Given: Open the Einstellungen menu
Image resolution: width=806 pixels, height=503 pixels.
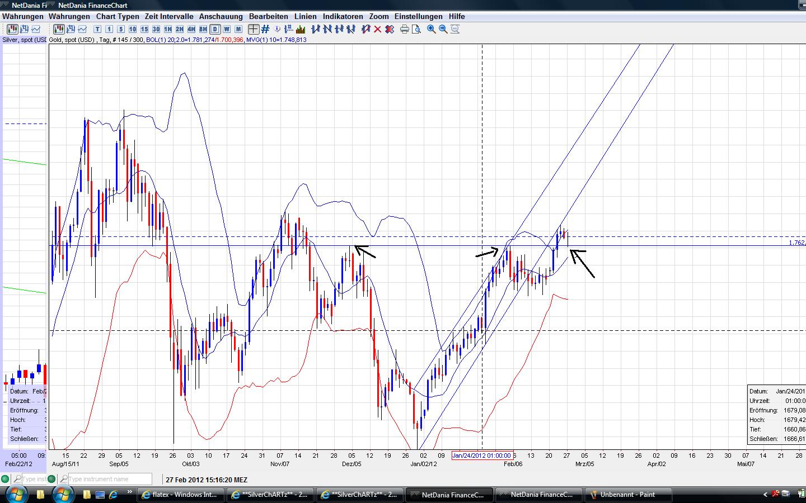Looking at the screenshot, I should tap(419, 16).
